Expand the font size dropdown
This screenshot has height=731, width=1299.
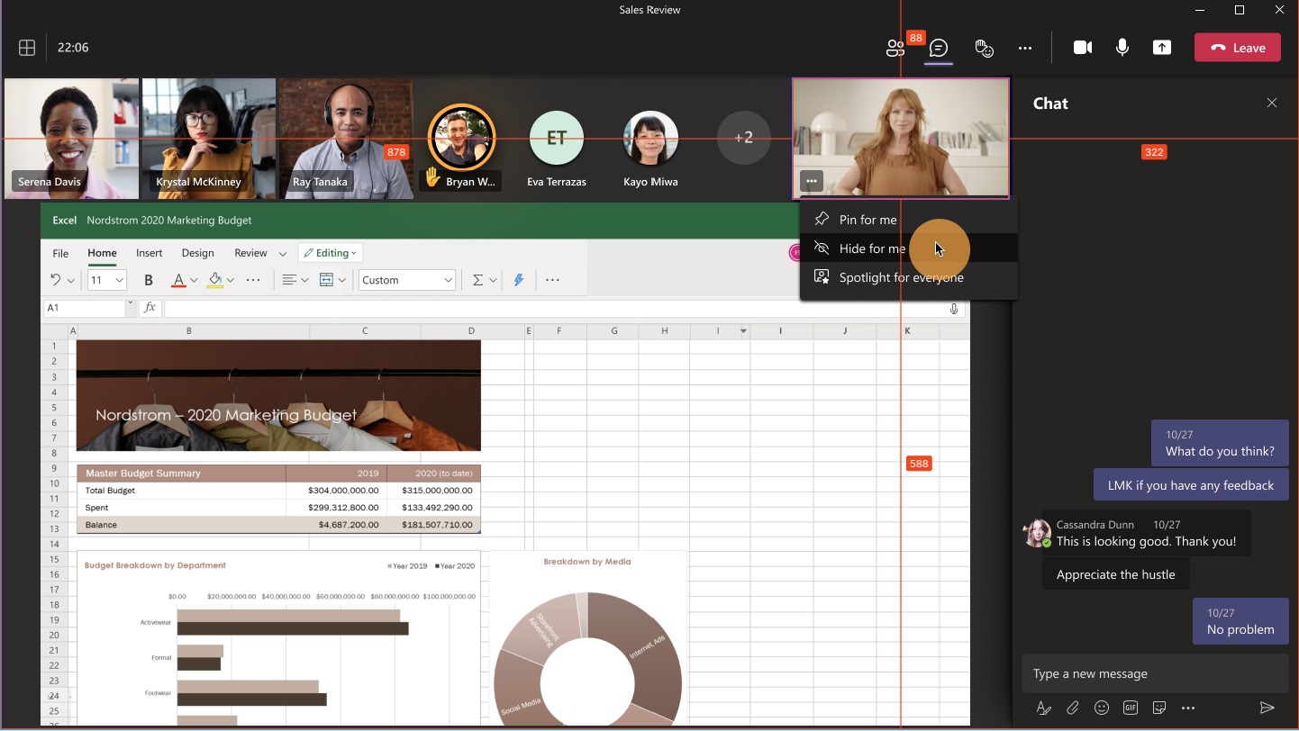tap(120, 280)
